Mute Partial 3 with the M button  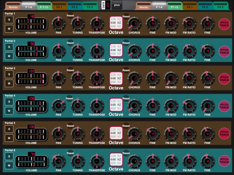9,84
